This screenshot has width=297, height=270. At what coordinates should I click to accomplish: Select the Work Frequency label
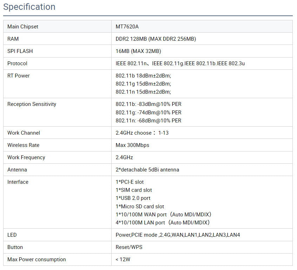pos(26,157)
